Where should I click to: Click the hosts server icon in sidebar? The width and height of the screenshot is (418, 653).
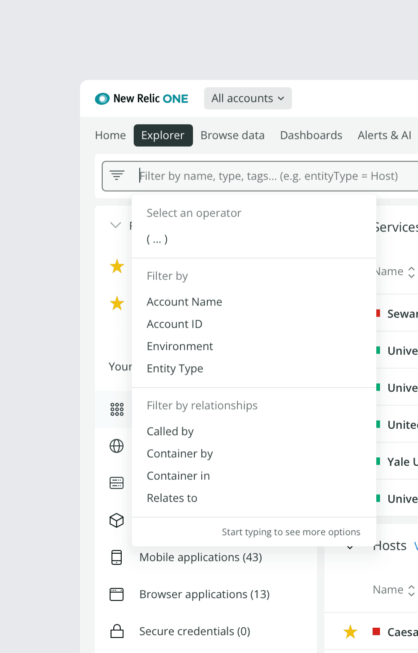117,483
